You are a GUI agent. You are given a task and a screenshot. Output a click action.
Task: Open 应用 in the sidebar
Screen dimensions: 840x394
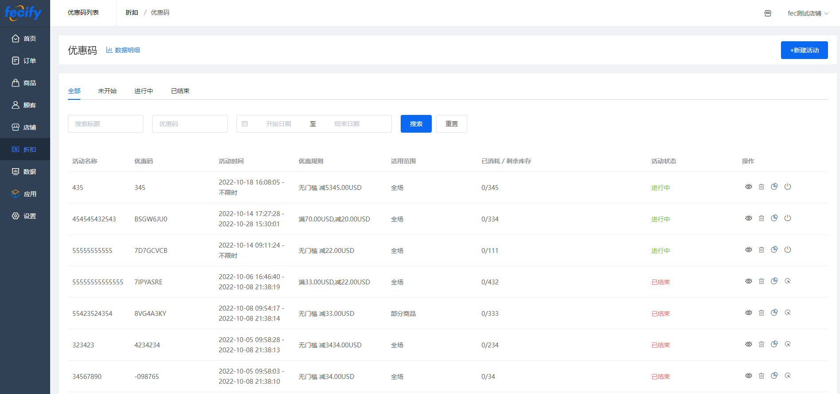point(25,194)
